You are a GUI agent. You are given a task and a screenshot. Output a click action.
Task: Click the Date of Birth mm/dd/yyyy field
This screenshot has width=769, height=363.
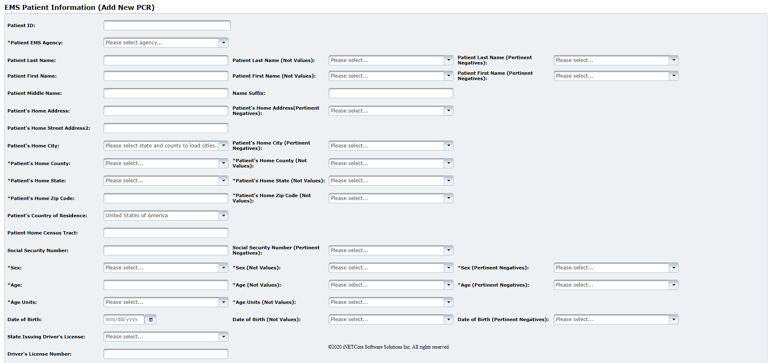pos(124,319)
